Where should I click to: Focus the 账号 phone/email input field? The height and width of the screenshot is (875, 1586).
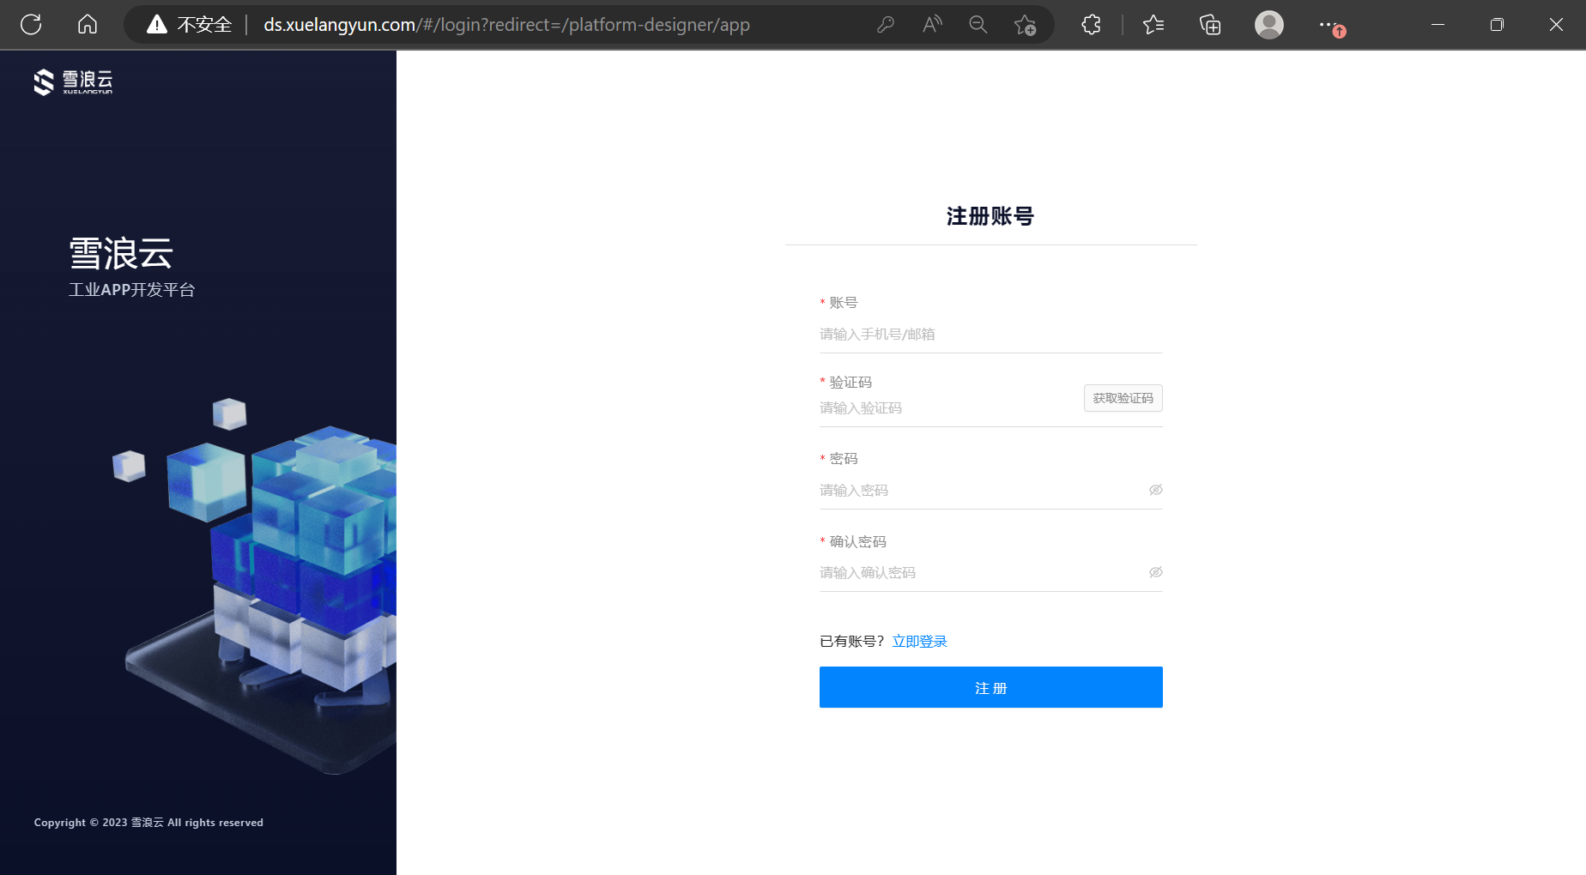pos(990,335)
